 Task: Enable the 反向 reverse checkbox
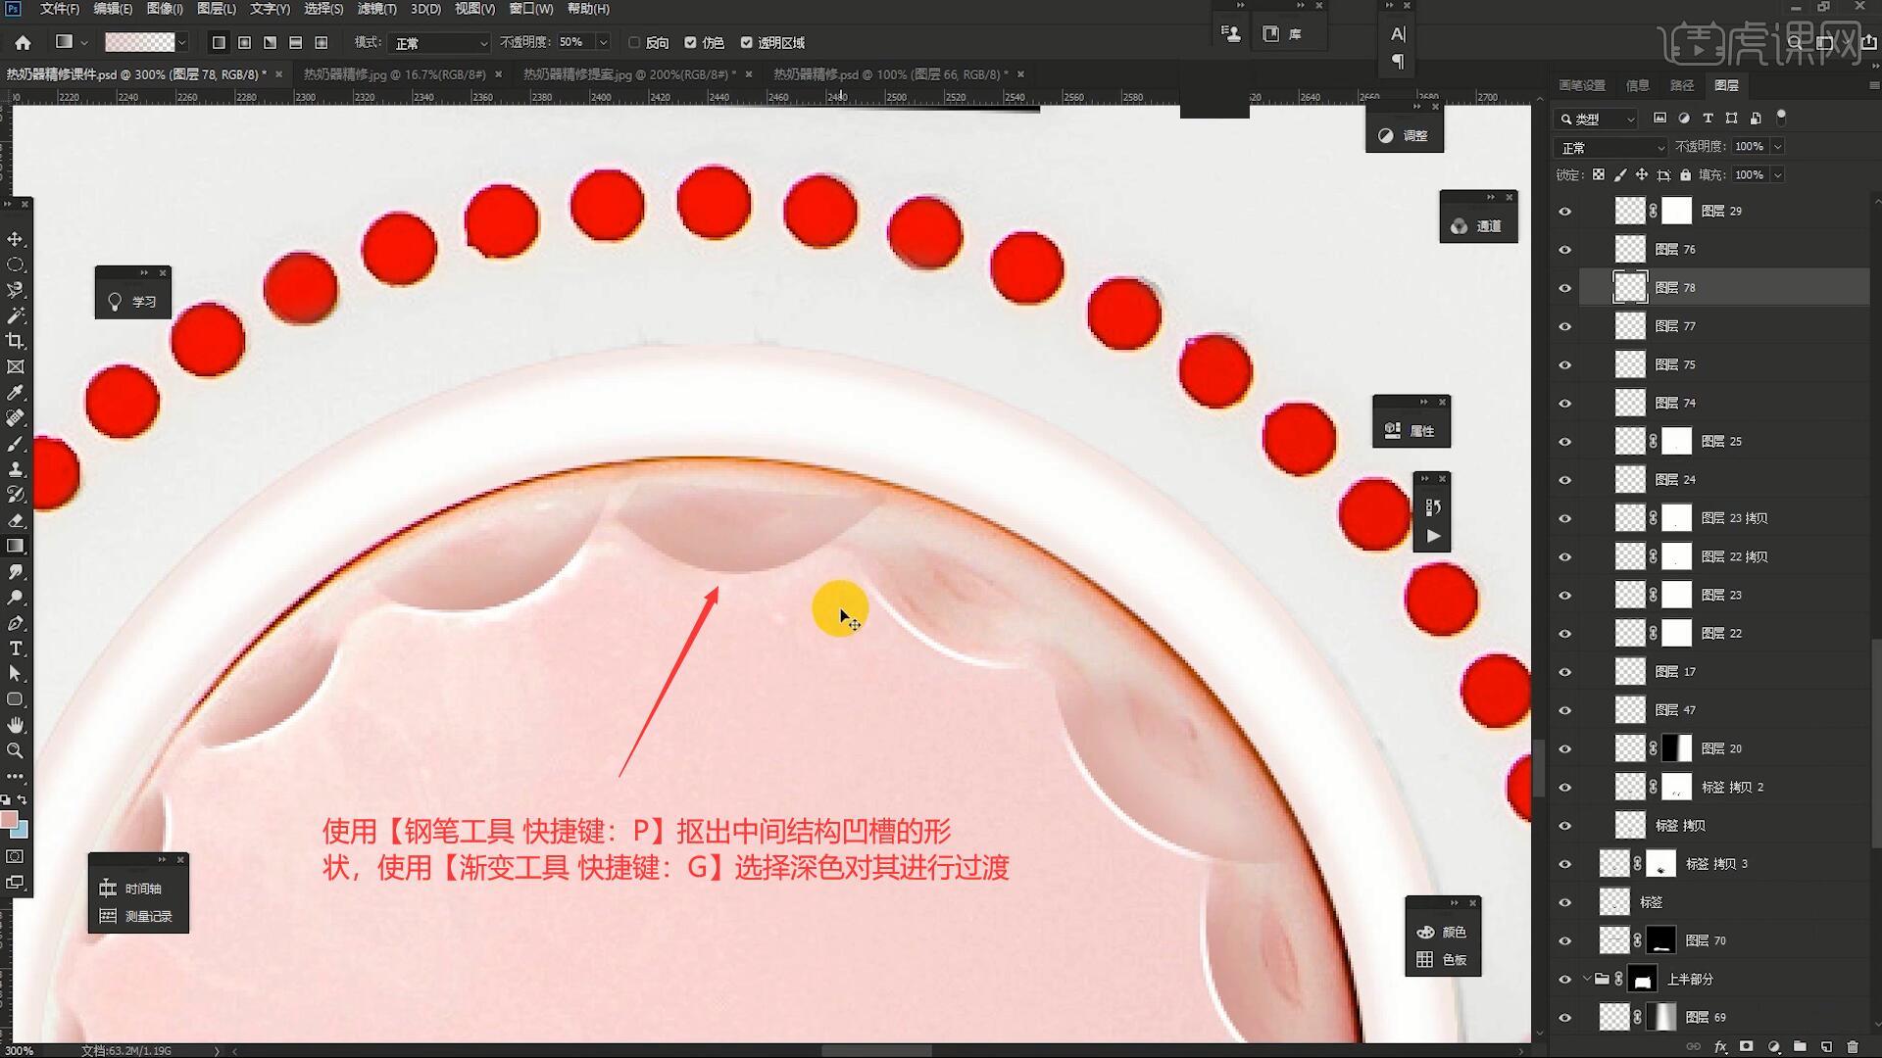coord(634,42)
